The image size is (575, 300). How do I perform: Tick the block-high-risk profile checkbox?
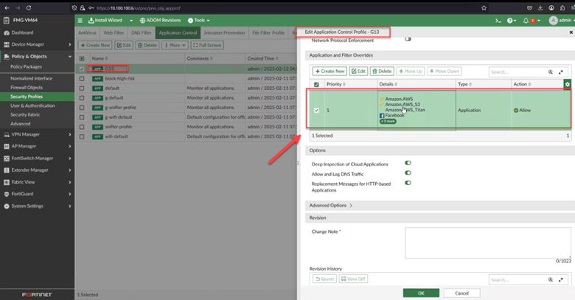coord(82,77)
